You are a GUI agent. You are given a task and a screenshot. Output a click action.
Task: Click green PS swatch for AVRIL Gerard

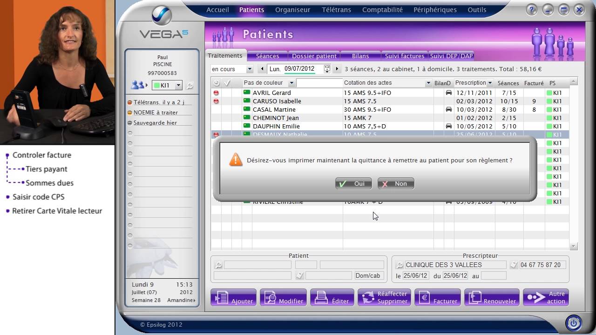click(x=549, y=93)
